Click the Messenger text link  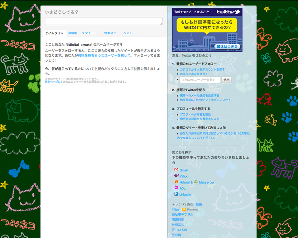pos(207,182)
